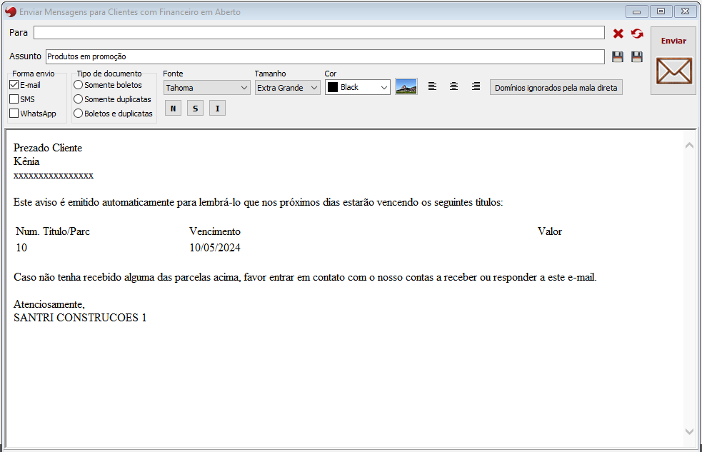Screen dimensions: 702x452
Task: Open the Cor dropdown showing Black
Action: pos(357,87)
